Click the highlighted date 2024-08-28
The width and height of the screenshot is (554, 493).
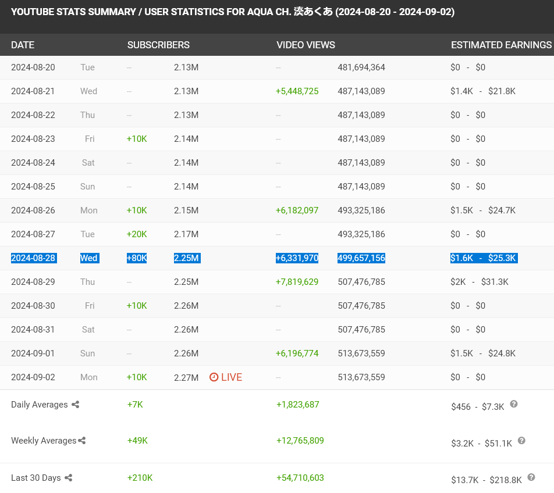pyautogui.click(x=33, y=258)
